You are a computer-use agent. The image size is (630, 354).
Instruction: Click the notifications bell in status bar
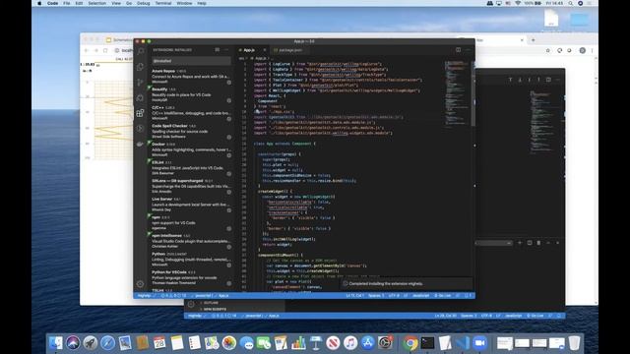(x=468, y=296)
